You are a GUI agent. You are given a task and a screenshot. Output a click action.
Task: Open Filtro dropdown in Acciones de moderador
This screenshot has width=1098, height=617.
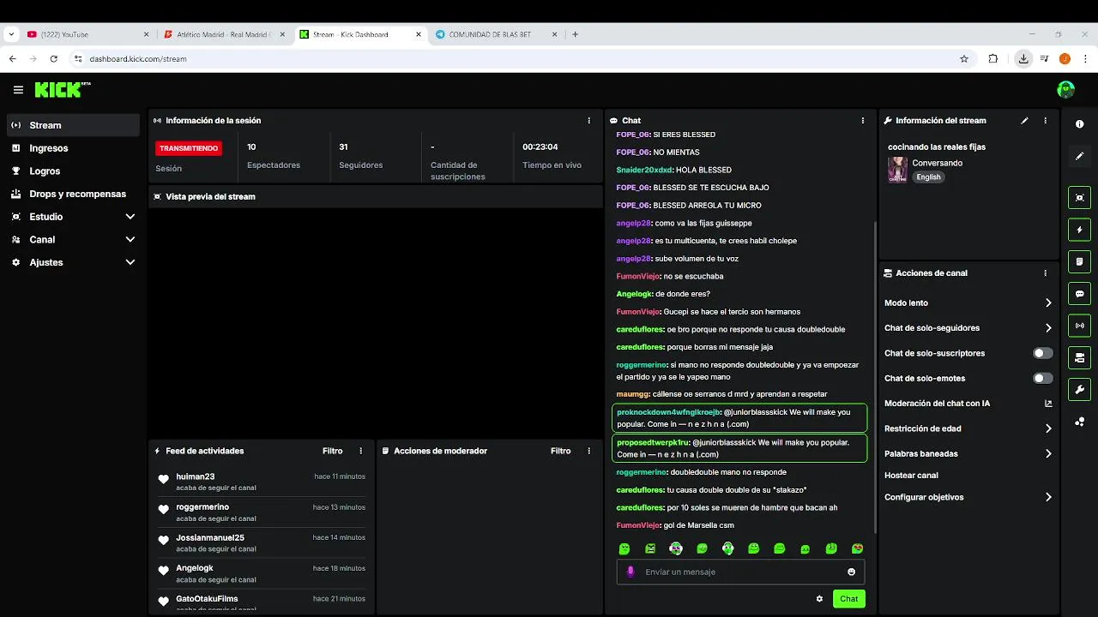561,451
